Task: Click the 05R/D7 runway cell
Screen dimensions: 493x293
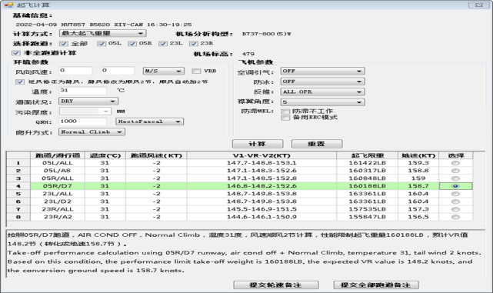Action: coord(58,186)
